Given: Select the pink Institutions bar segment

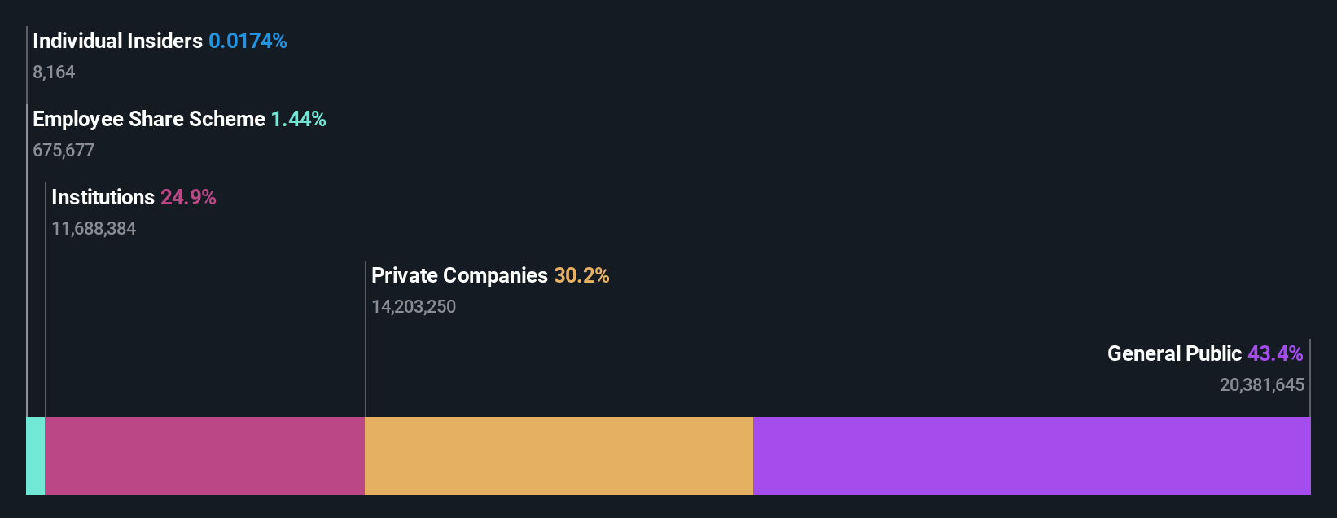Looking at the screenshot, I should pyautogui.click(x=204, y=456).
